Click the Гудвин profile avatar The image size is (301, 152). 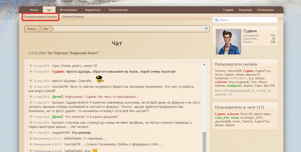tap(228, 42)
